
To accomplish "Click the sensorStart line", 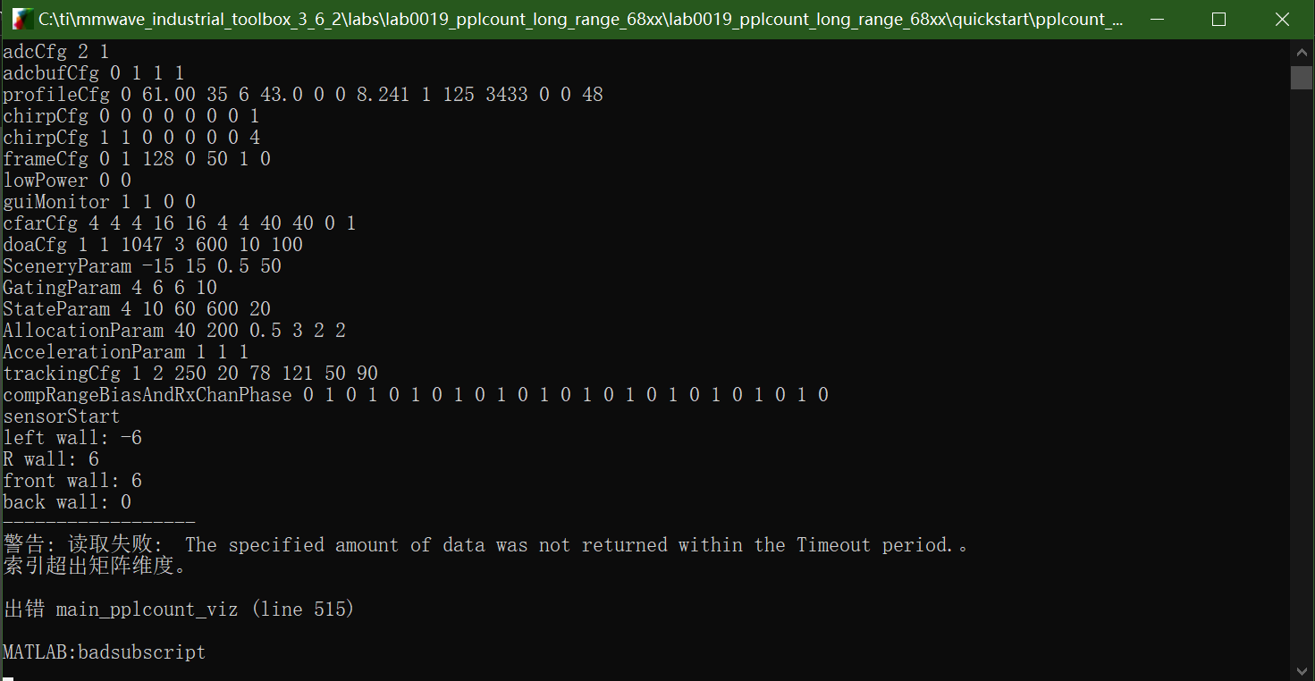I will point(61,416).
